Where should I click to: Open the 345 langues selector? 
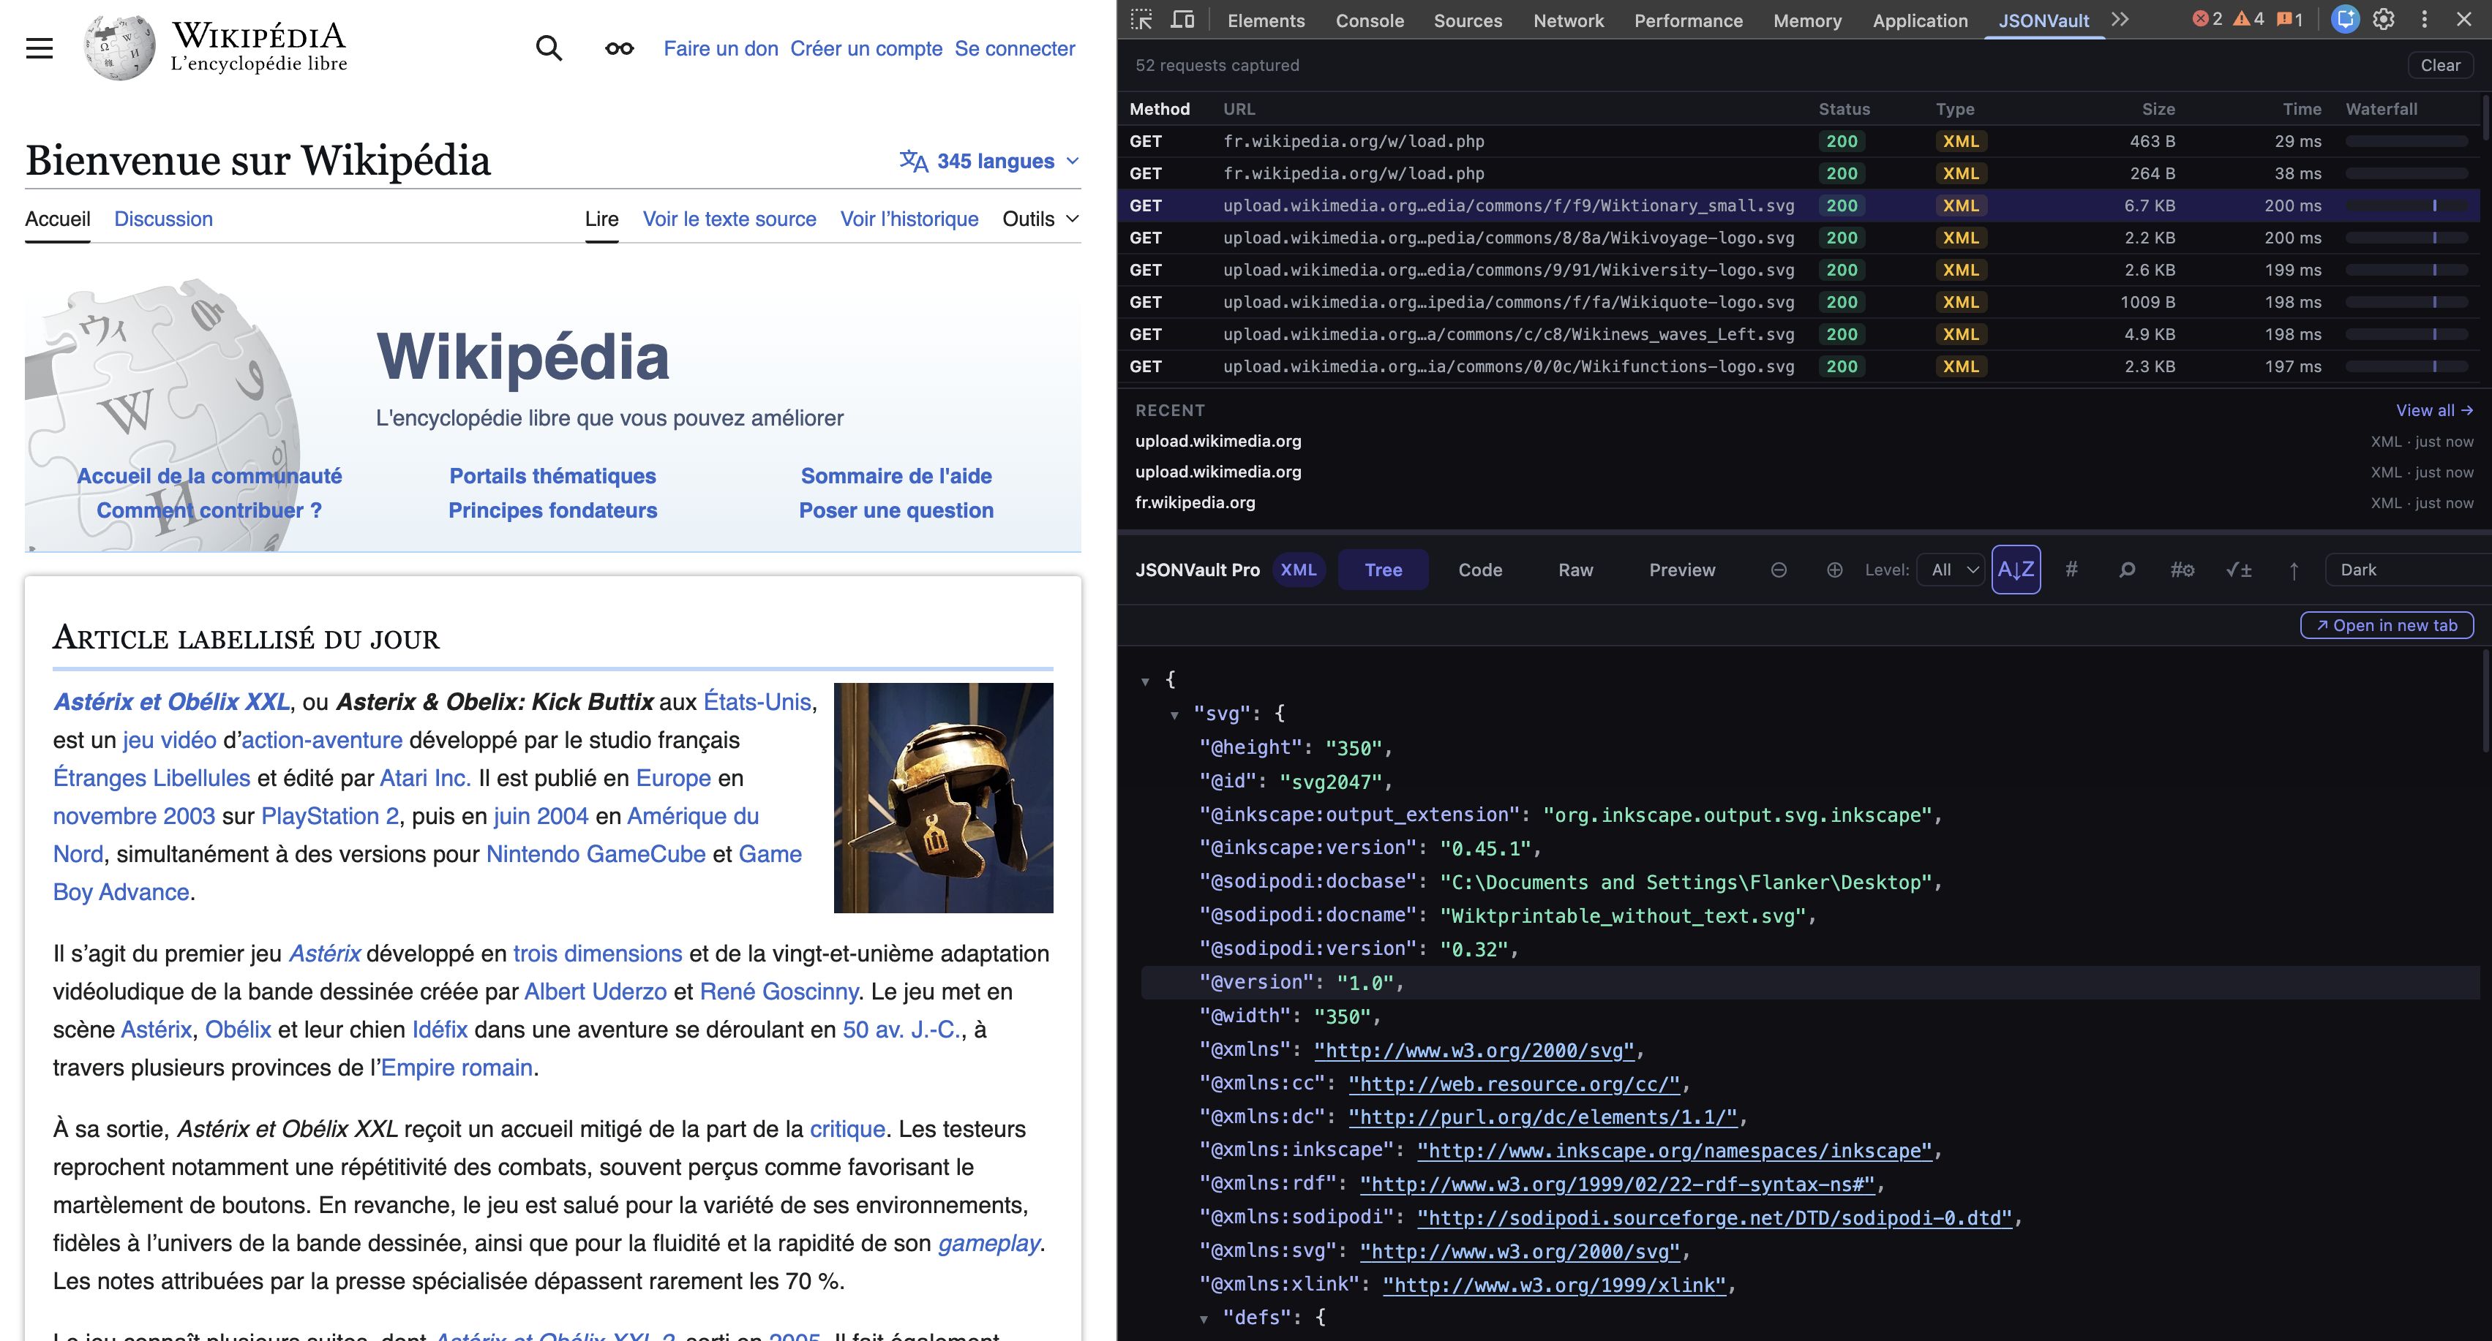point(988,160)
